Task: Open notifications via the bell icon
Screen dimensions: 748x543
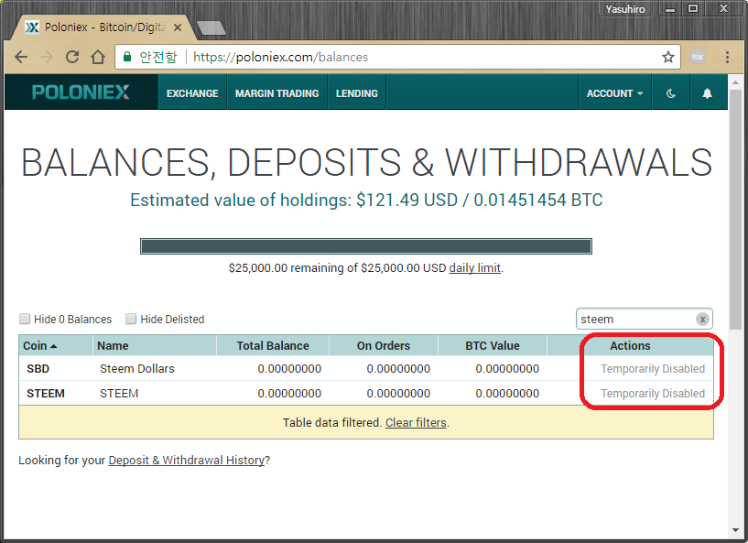Action: 707,93
